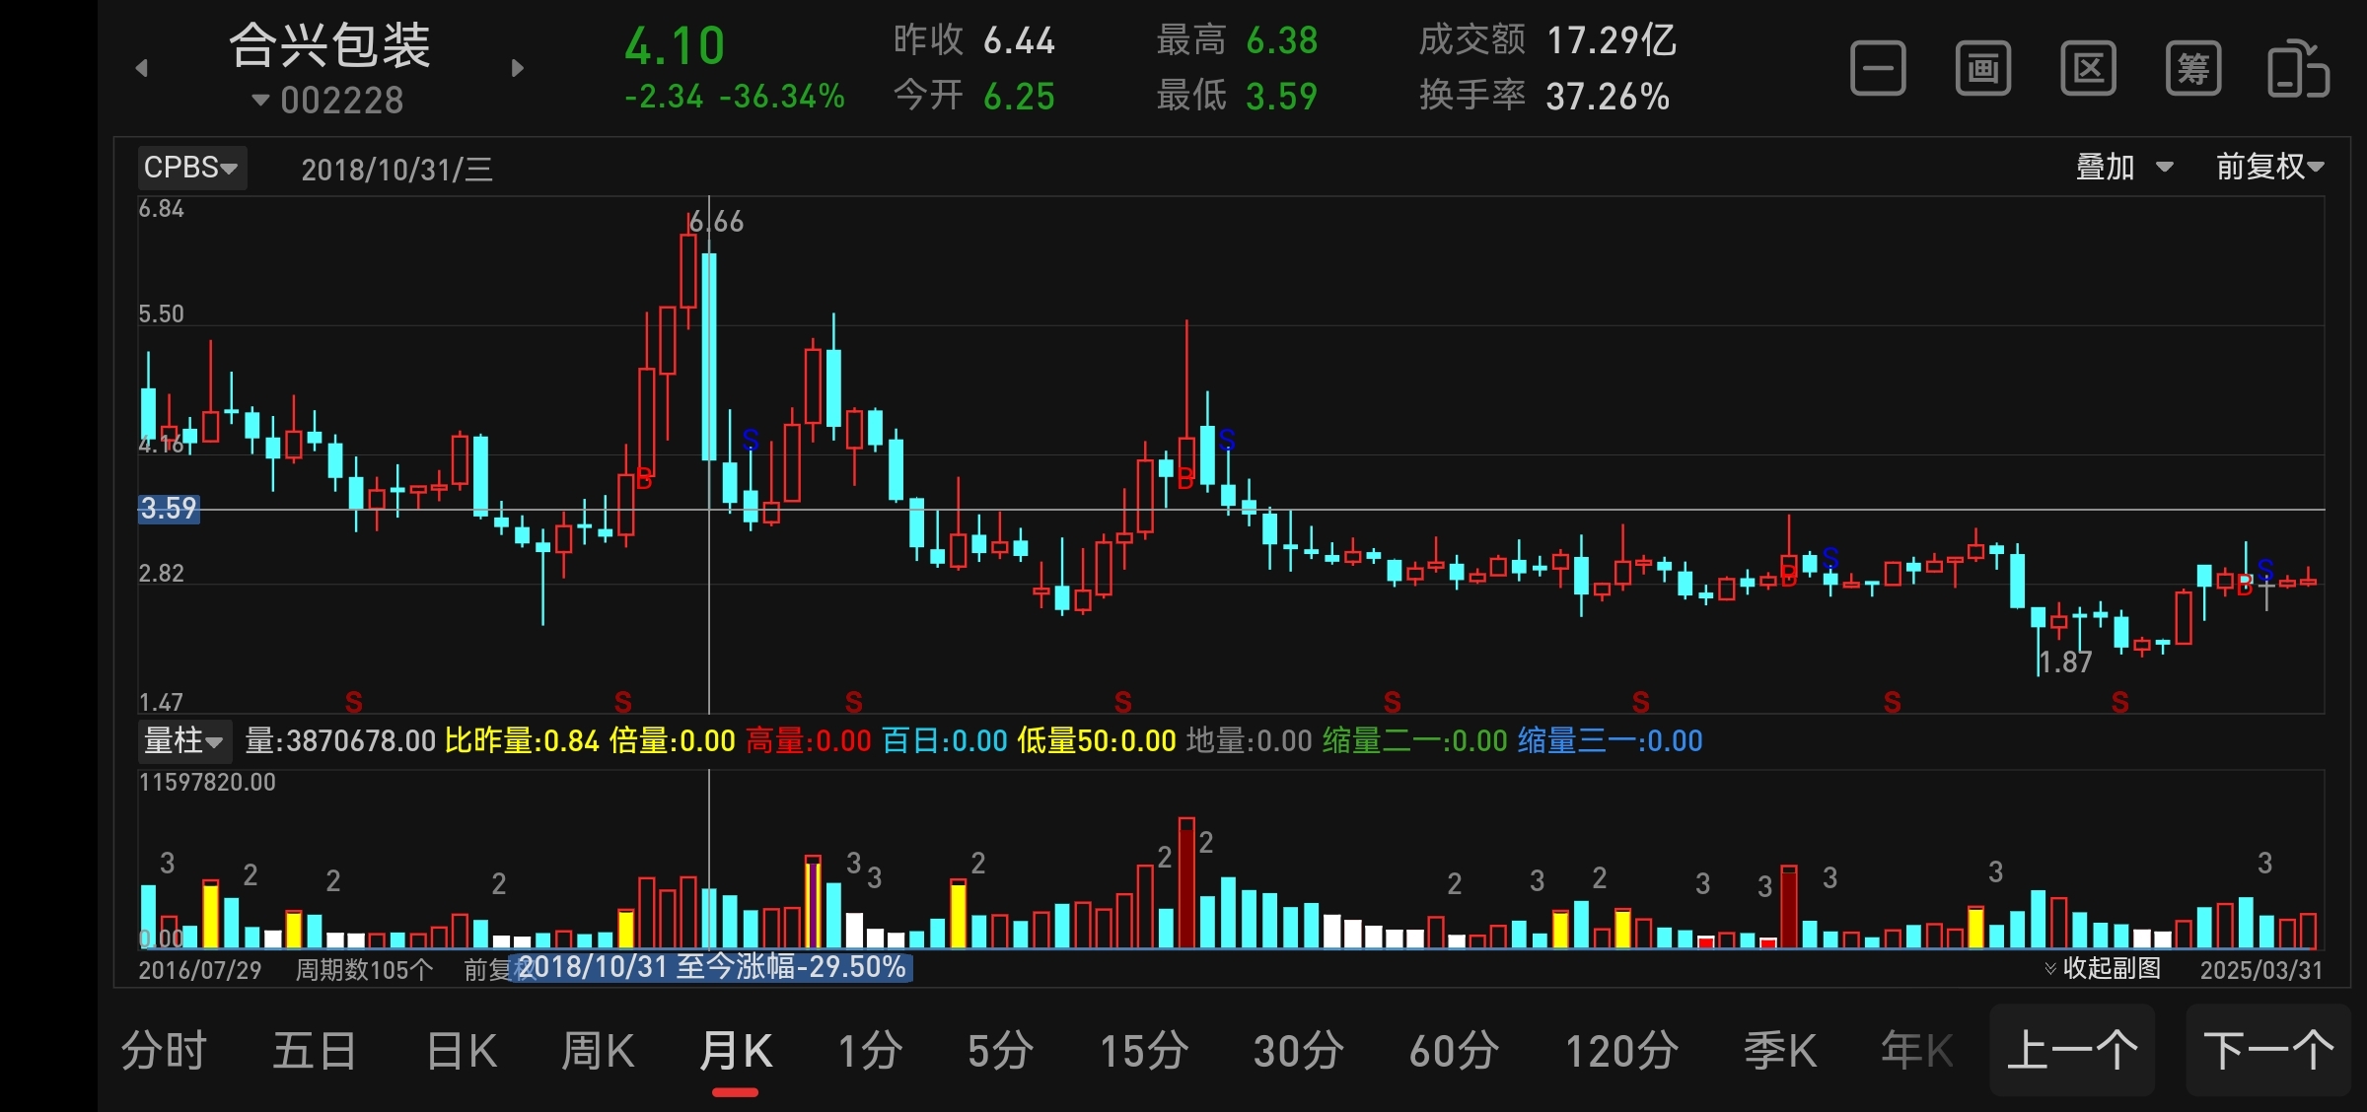2367x1112 pixels.
Task: Click the minus-sign square toolbar icon
Action: 1878,68
